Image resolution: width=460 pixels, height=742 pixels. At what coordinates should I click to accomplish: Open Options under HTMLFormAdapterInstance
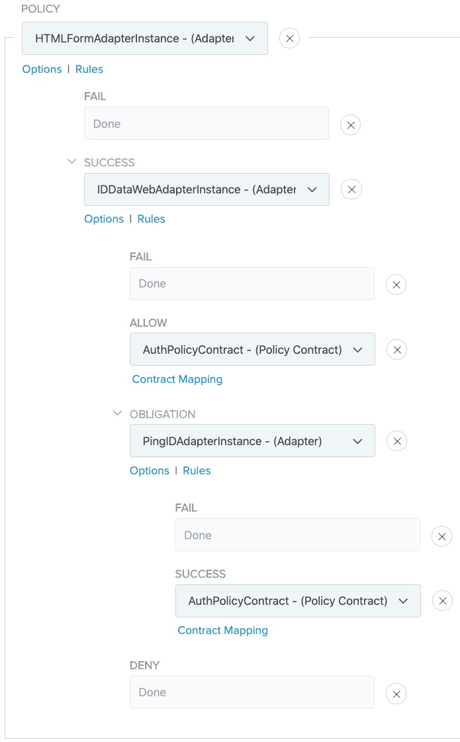tap(42, 69)
